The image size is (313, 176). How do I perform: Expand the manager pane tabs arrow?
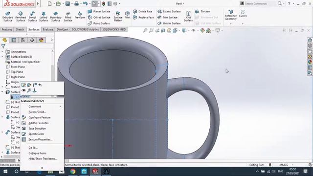point(52,40)
